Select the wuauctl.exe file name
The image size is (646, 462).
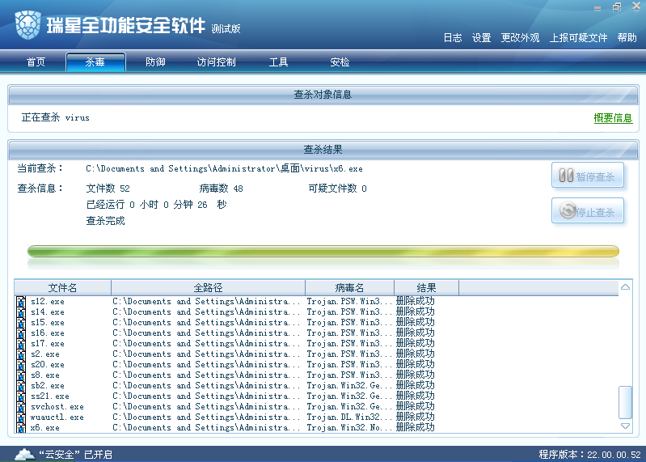(x=57, y=417)
